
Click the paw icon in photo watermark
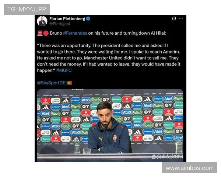click(154, 156)
